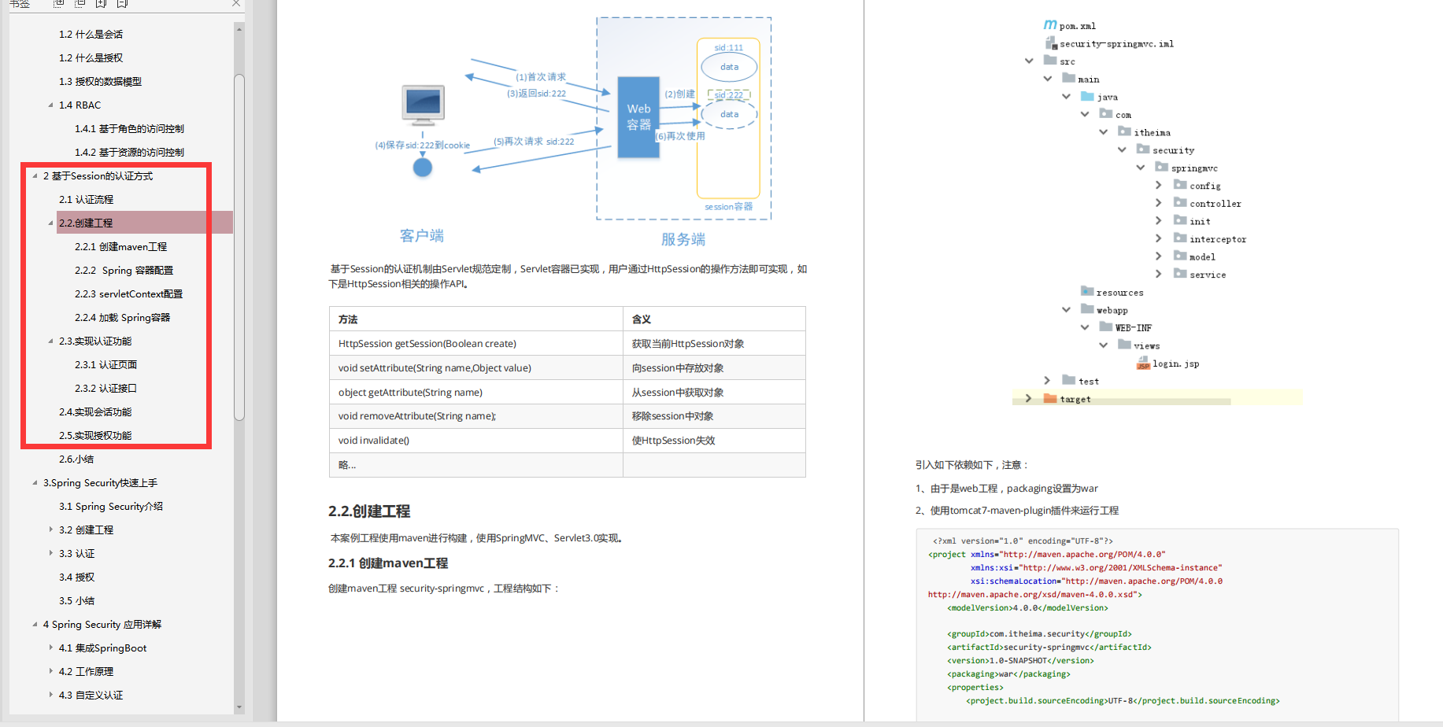Click 'HttpSession getSession(Boolean create)' table cell
Viewport: 1443px width, 727px height.
point(475,344)
